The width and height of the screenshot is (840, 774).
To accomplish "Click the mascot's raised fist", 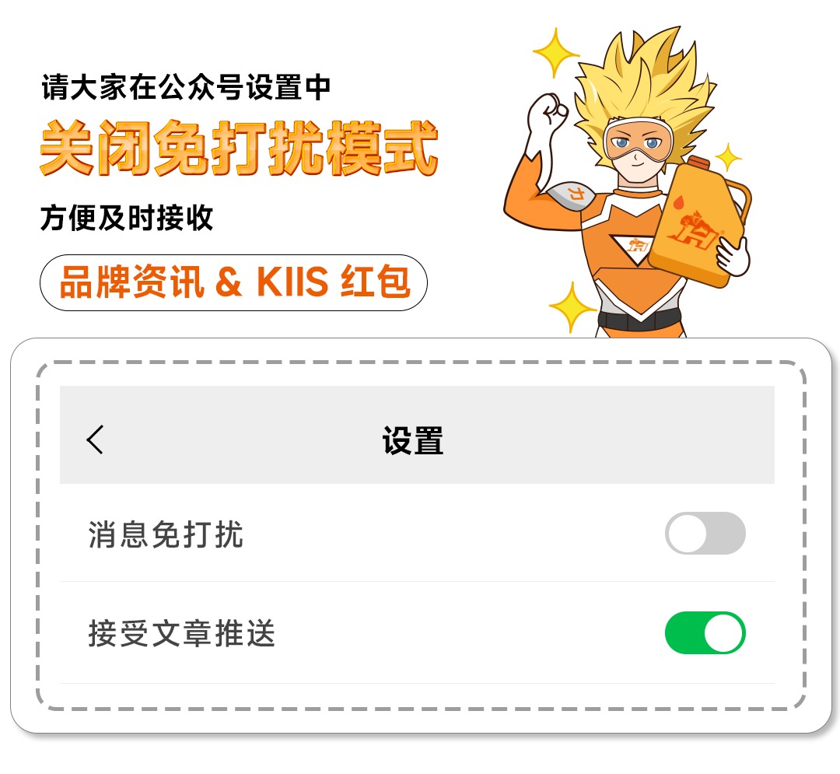I will click(x=548, y=114).
